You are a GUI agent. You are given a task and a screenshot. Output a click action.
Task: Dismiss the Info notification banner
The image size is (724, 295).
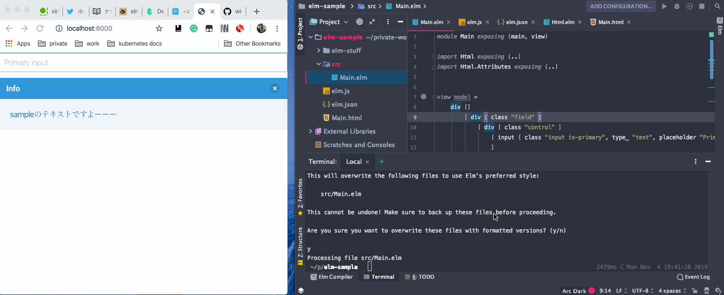pyautogui.click(x=275, y=88)
